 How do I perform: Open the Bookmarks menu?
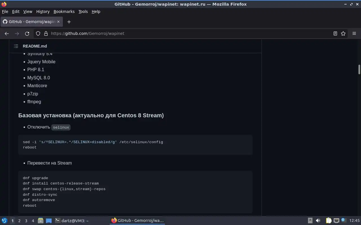point(64,12)
